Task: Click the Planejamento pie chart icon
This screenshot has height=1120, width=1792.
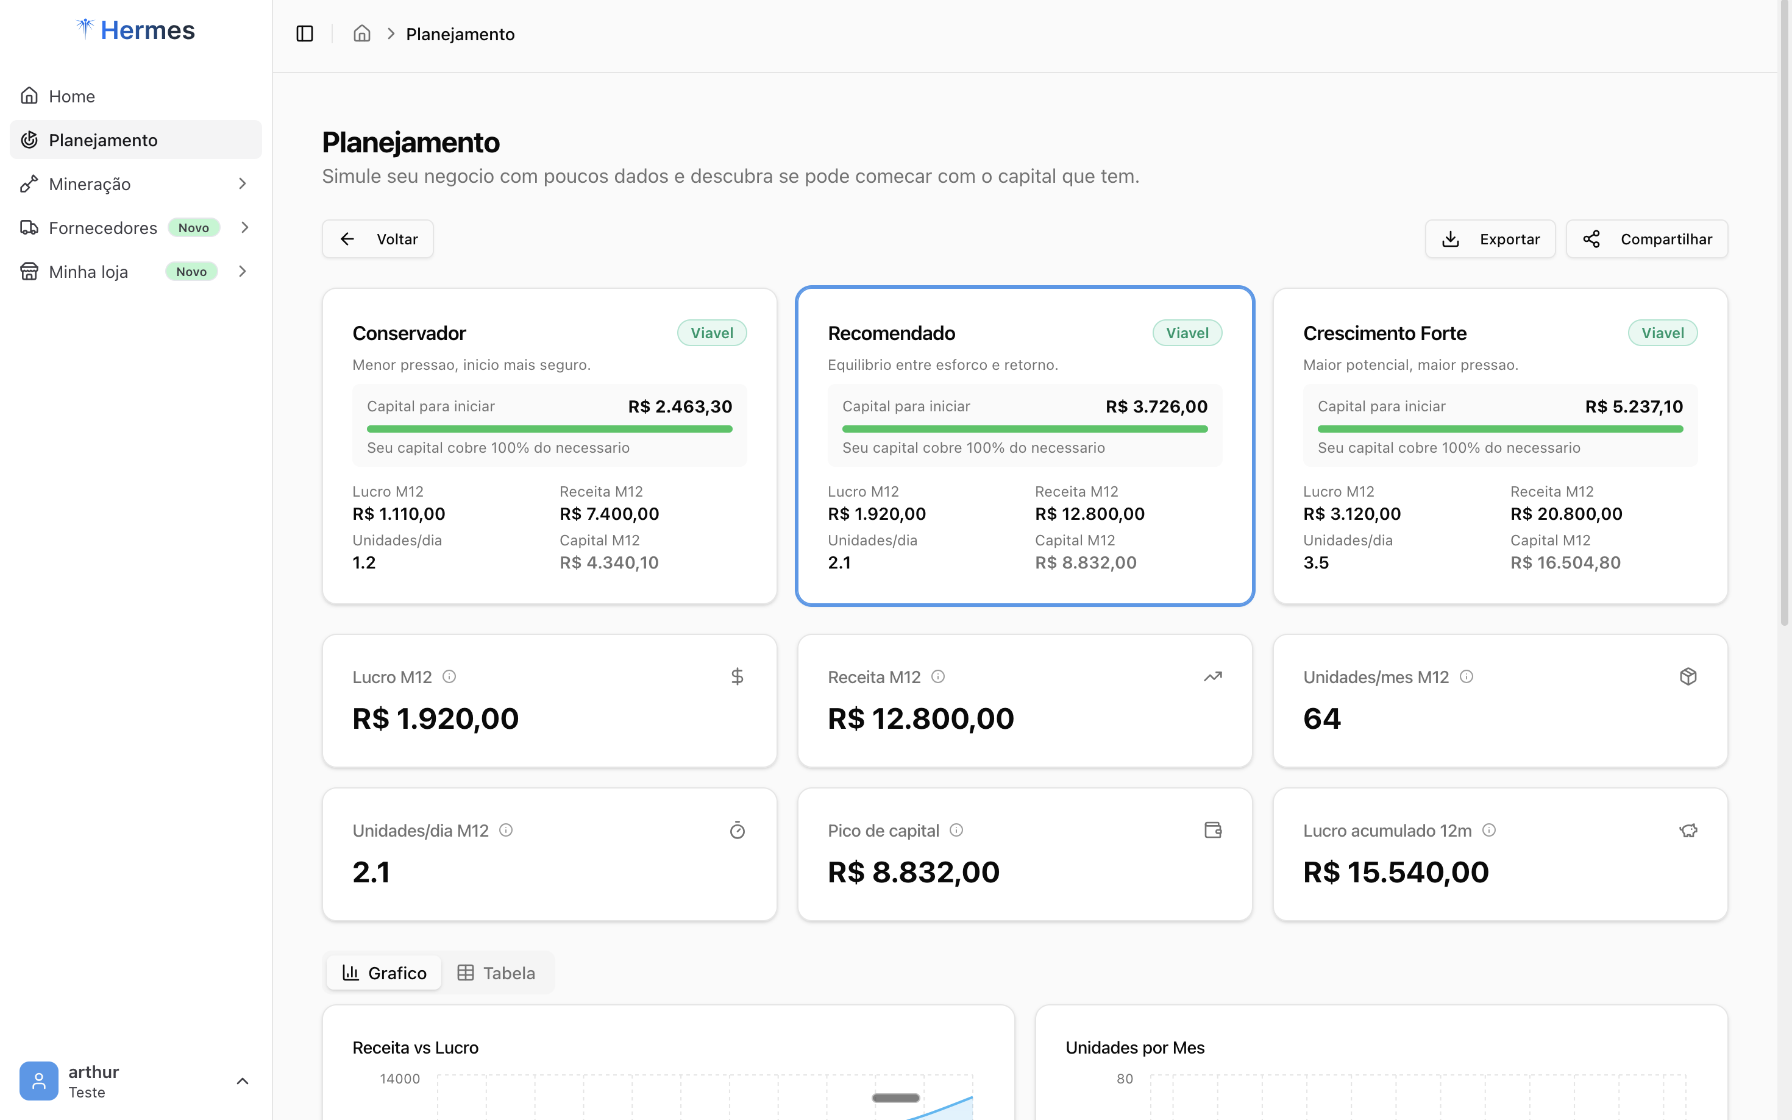Action: coord(30,140)
